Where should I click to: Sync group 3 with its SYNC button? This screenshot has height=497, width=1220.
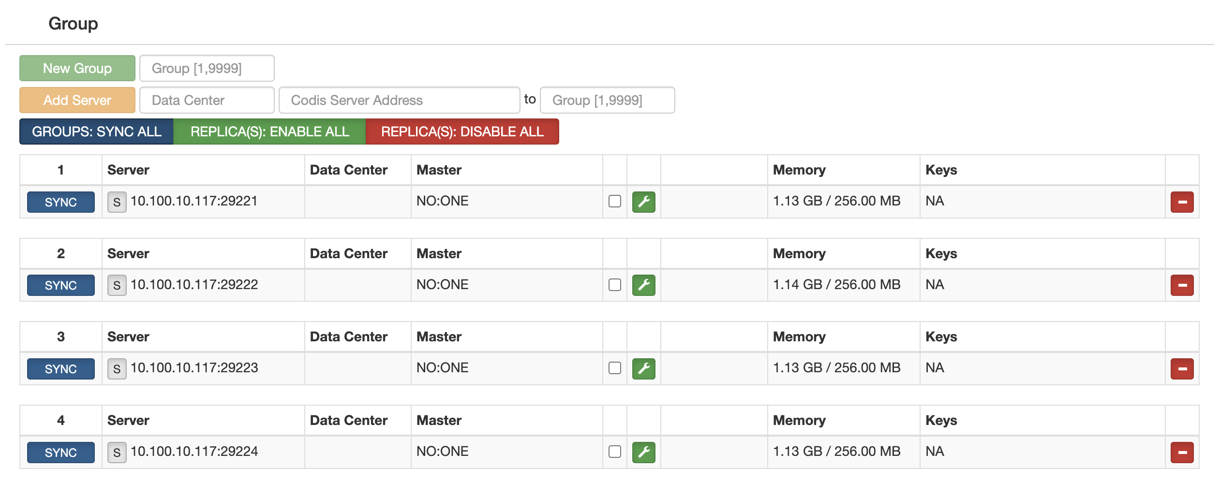point(60,369)
